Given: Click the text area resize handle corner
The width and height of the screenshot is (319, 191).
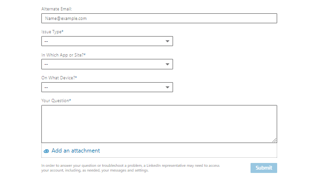Looking at the screenshot, I should coord(274,140).
